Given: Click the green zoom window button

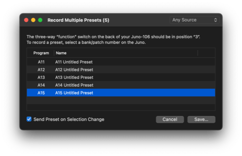Looking at the screenshot, I should pos(40,20).
